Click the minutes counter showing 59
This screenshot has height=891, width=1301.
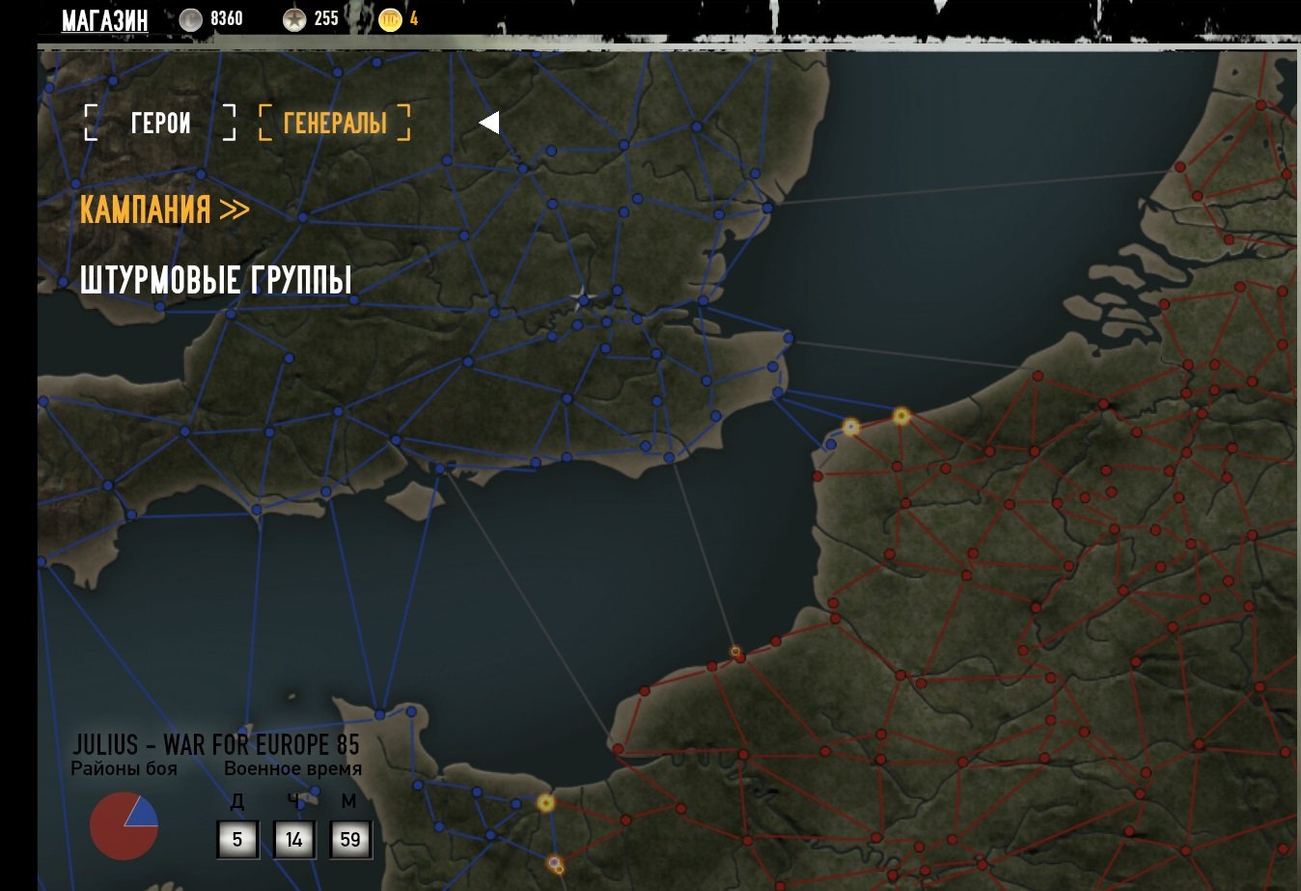point(350,840)
